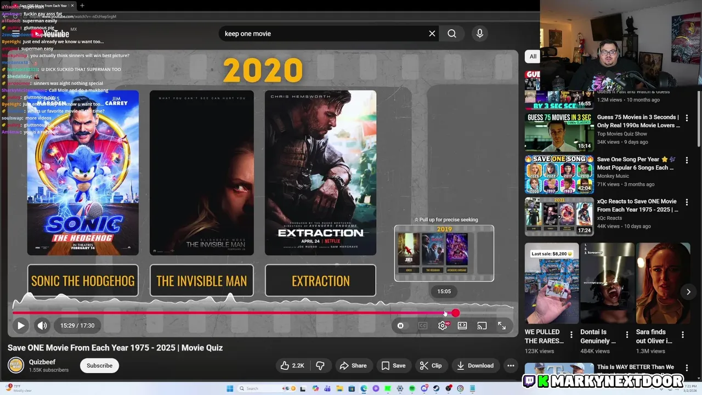Image resolution: width=702 pixels, height=395 pixels.
Task: Open Microsoft Teams on taskbar
Action: (x=327, y=388)
